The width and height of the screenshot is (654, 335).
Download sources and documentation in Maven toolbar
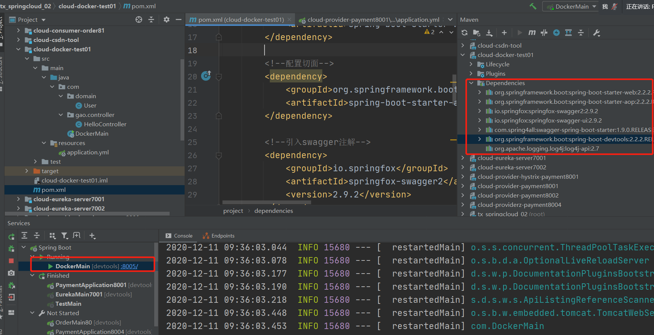pos(489,33)
